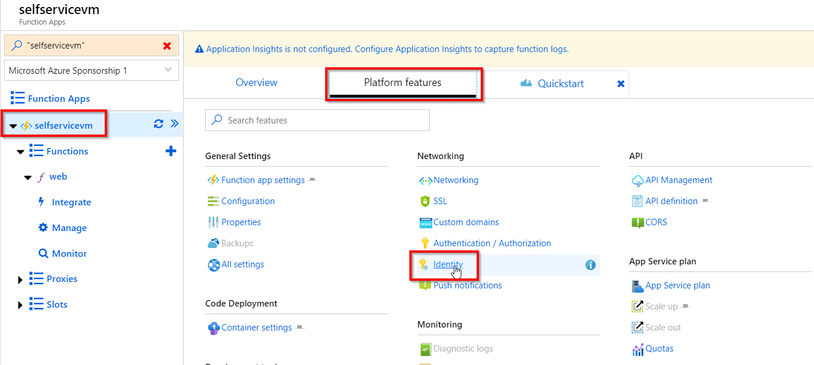814x365 pixels.
Task: Add a new function with the plus icon
Action: pos(171,151)
